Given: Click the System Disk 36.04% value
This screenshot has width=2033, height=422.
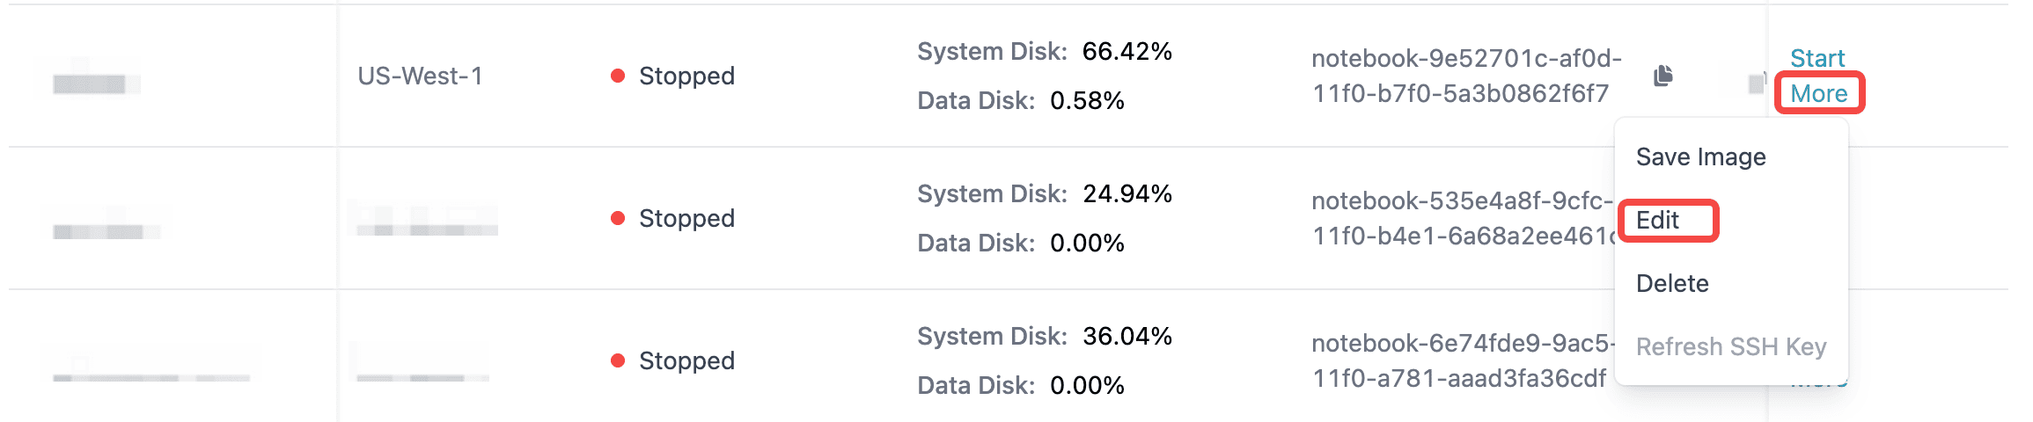Looking at the screenshot, I should pos(1127,337).
